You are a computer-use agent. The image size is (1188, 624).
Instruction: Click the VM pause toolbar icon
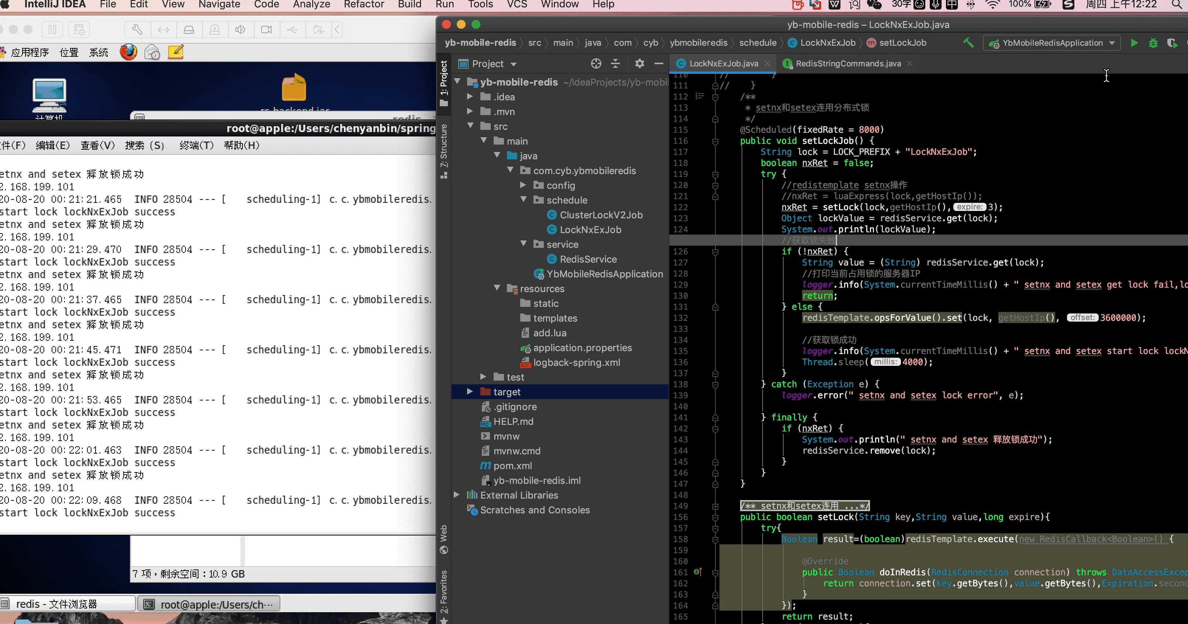[x=52, y=30]
